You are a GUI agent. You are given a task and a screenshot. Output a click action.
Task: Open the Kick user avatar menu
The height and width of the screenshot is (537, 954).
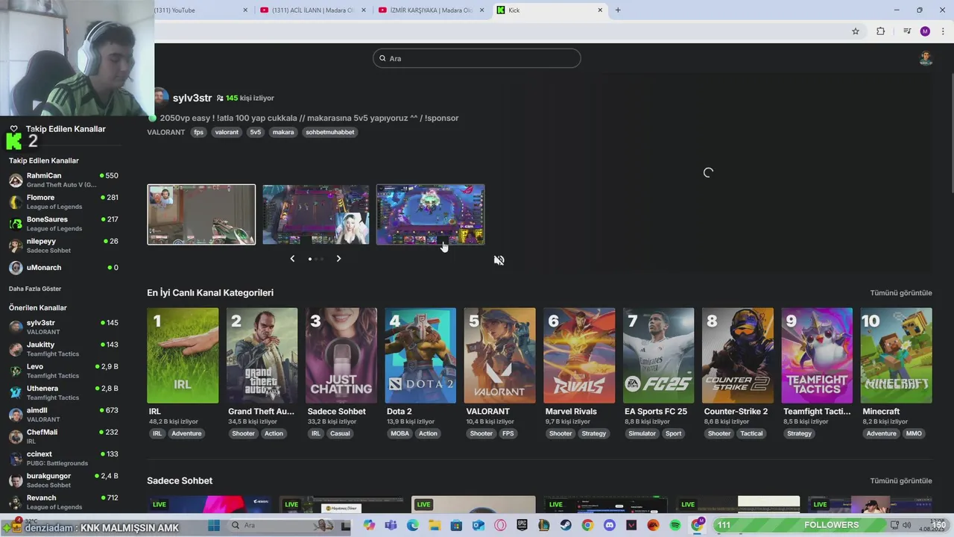click(x=926, y=59)
